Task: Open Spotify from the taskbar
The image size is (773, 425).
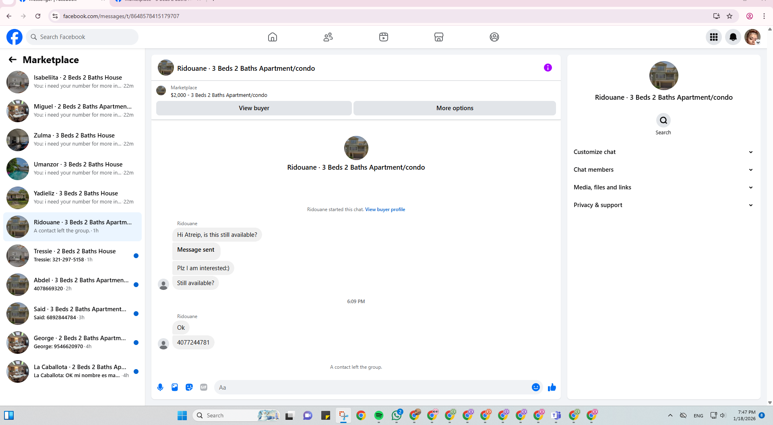Action: point(379,415)
